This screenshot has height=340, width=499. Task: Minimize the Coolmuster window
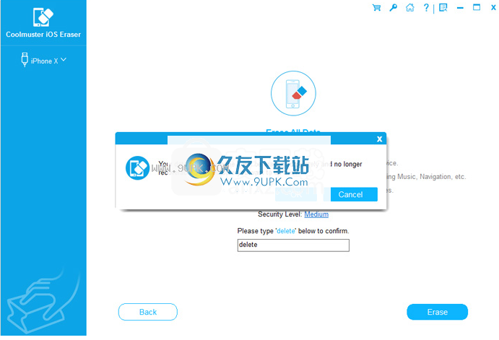click(x=460, y=8)
